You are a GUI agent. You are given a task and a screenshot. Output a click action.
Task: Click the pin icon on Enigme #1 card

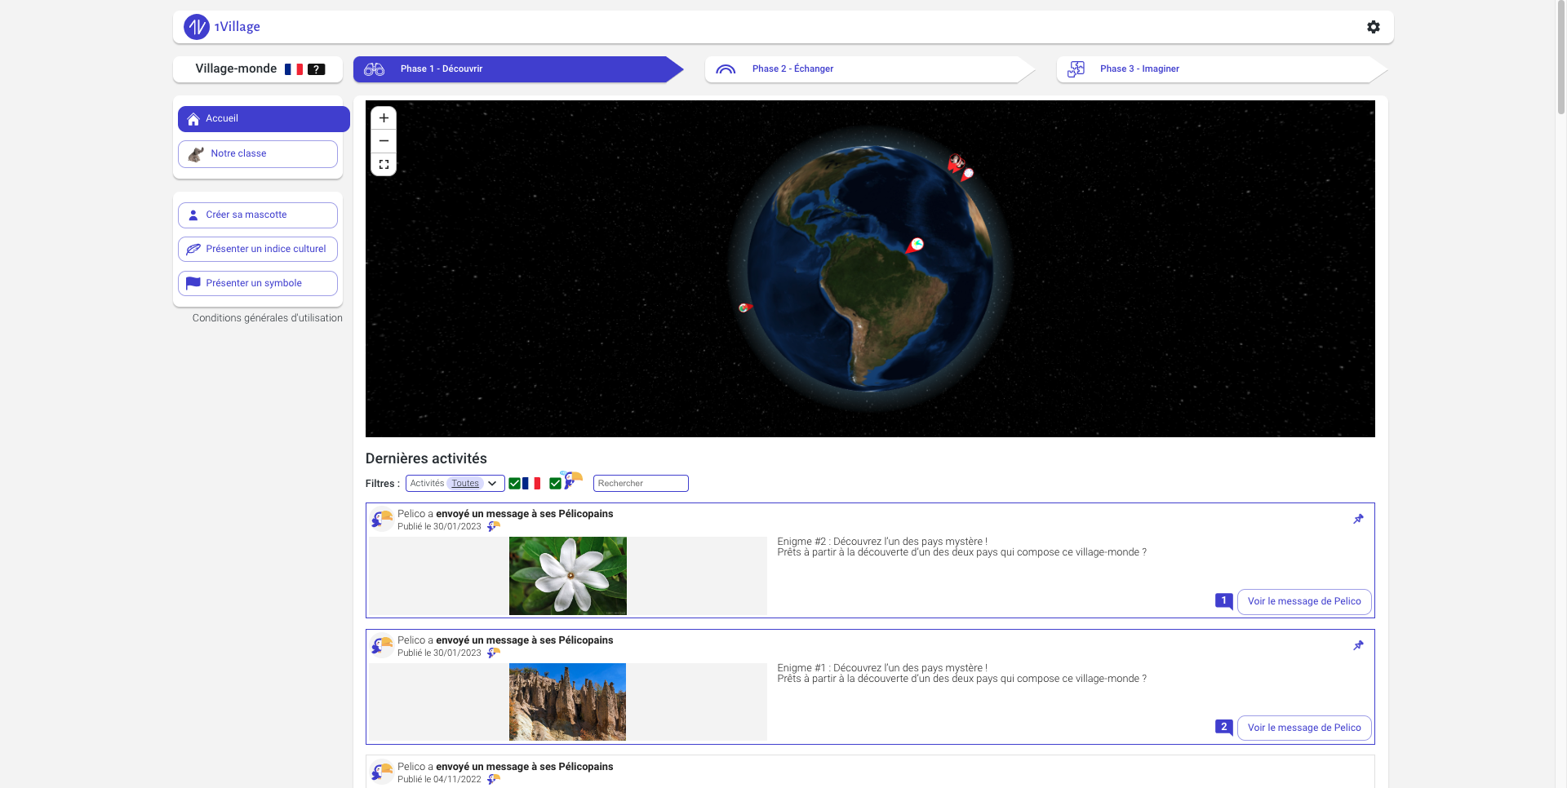click(1358, 645)
